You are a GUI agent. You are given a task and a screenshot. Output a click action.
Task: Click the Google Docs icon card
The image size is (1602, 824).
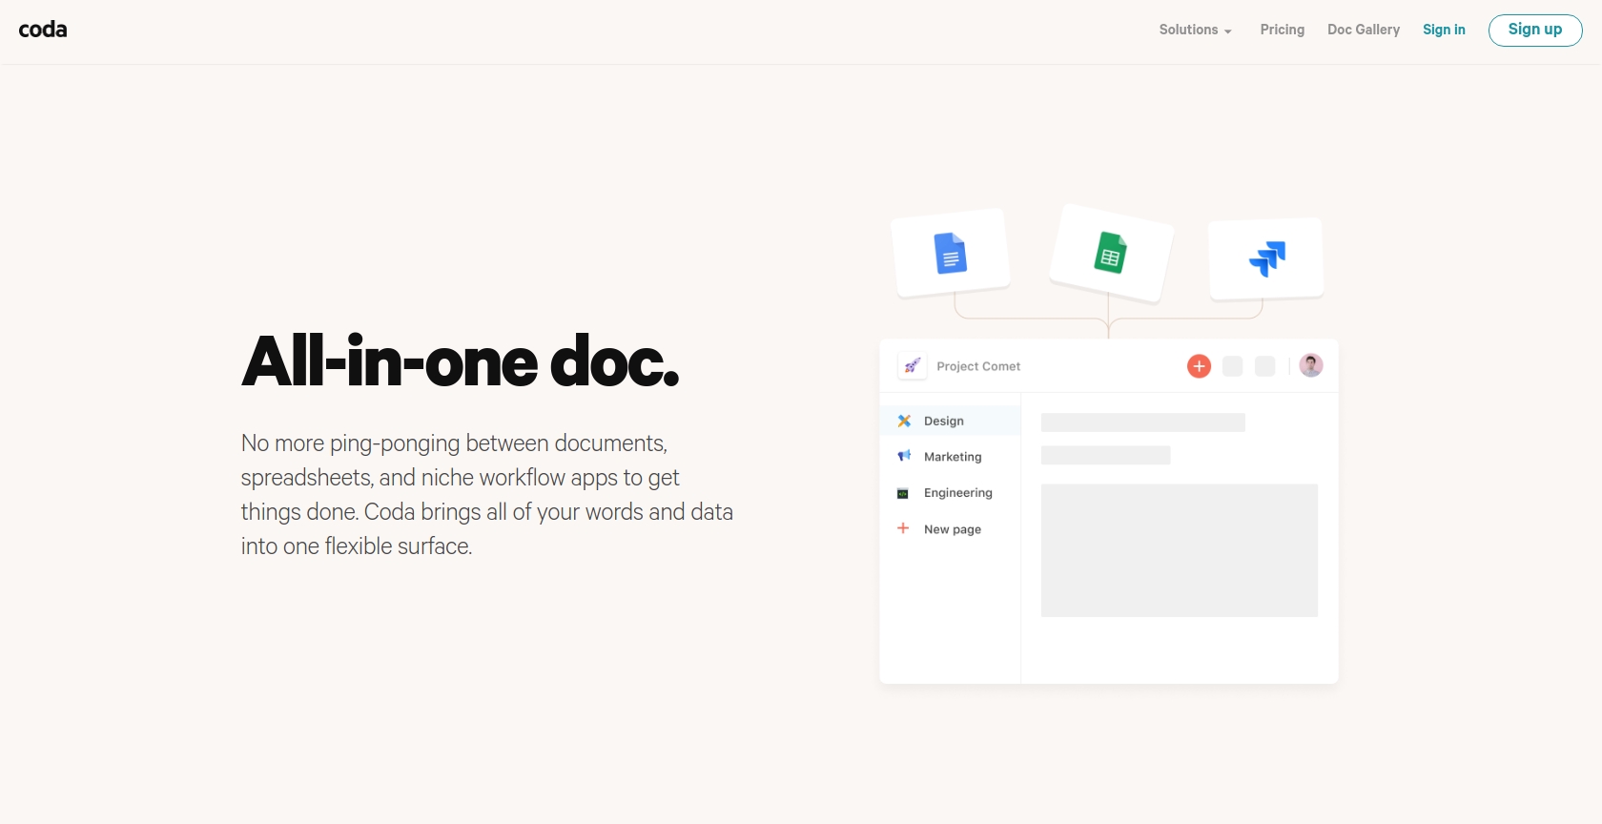click(951, 253)
